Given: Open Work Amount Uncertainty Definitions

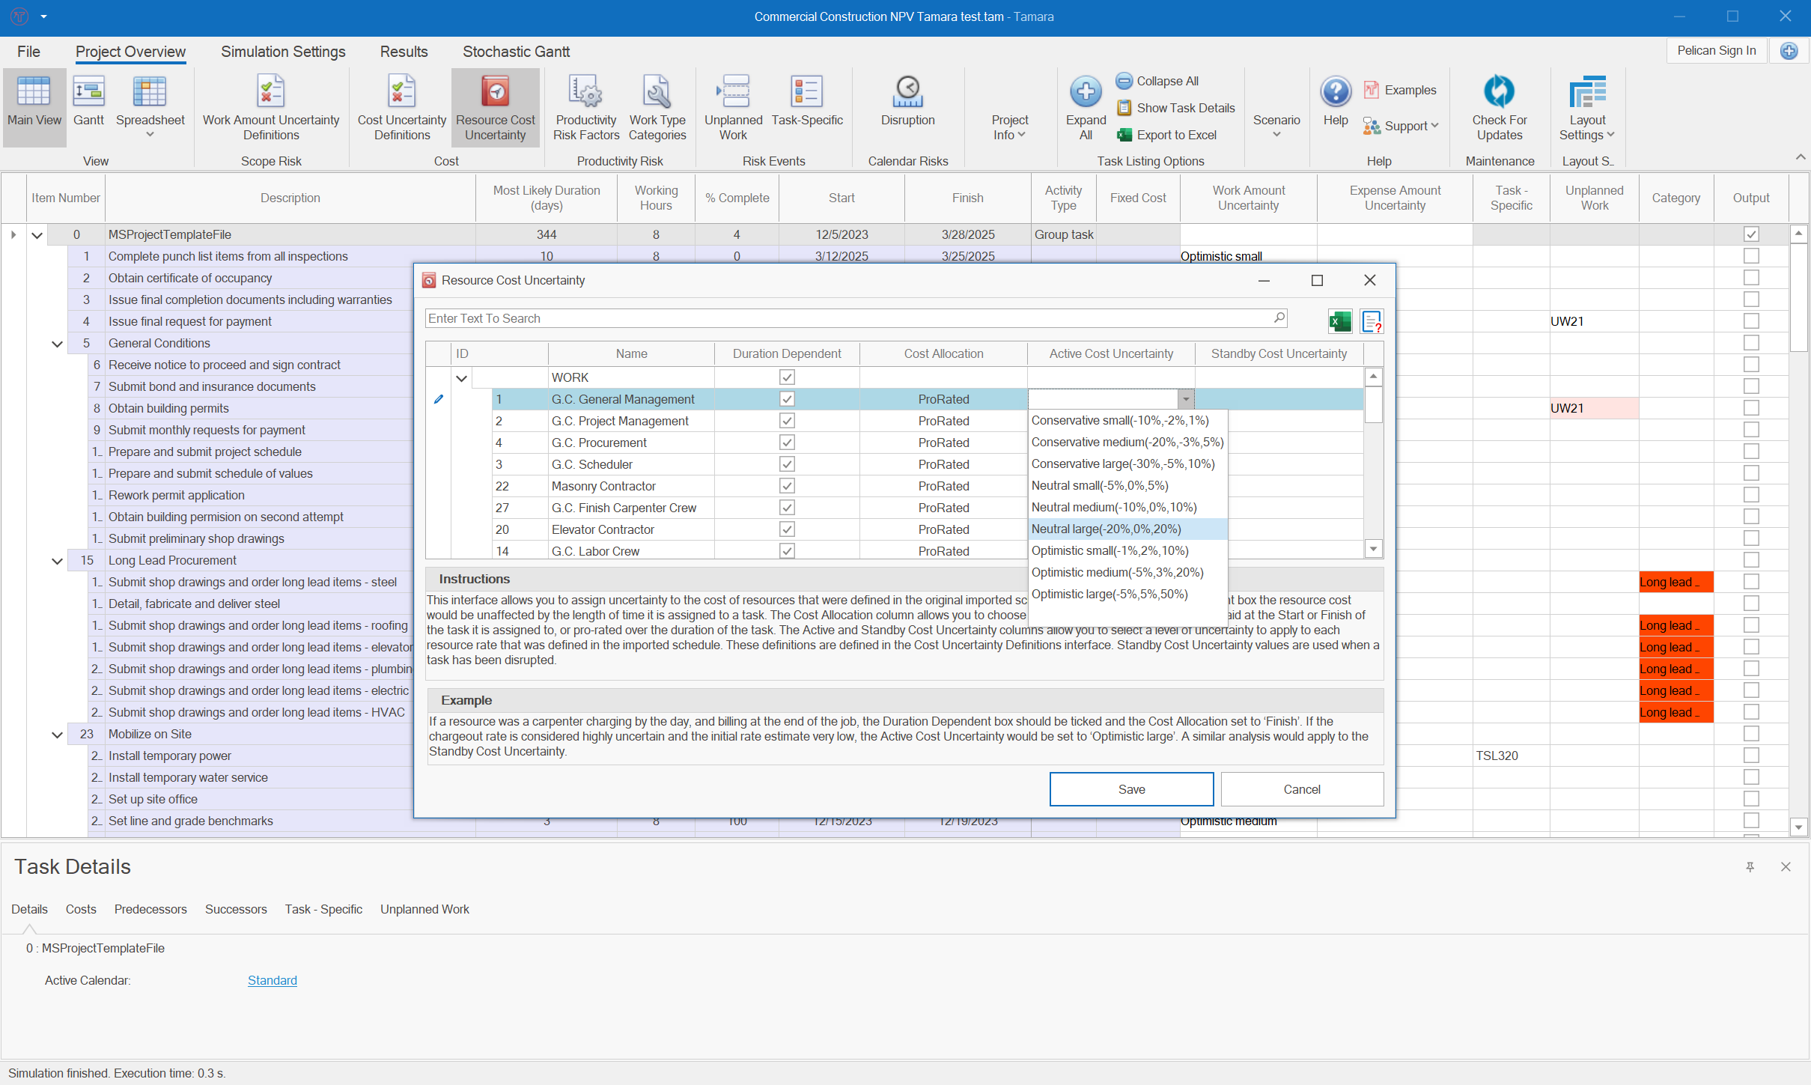Looking at the screenshot, I should point(270,107).
